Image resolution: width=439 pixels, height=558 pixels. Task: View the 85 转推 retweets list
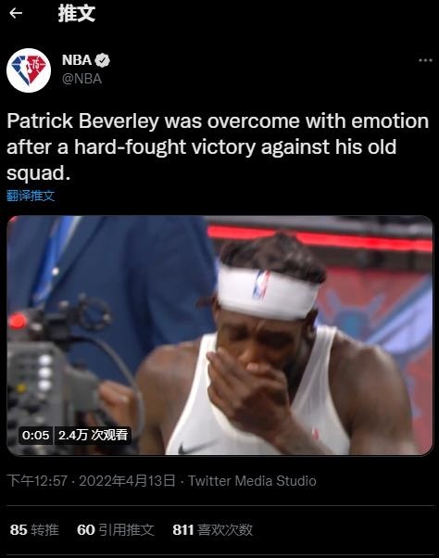tap(34, 530)
